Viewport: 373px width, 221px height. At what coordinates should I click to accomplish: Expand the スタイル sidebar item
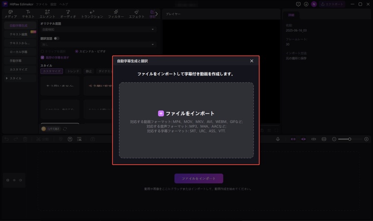[x=20, y=79]
